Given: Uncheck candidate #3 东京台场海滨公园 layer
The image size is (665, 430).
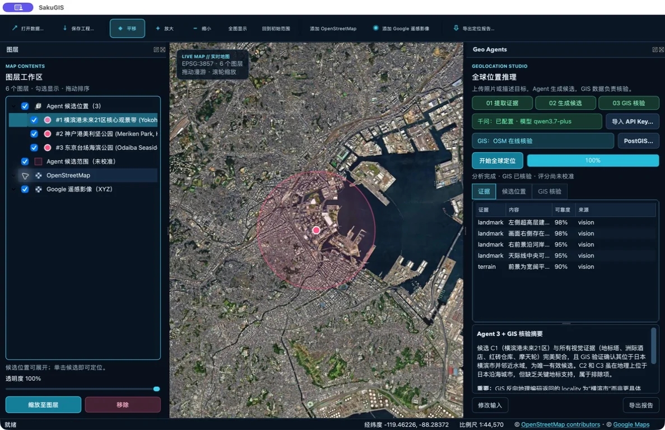Looking at the screenshot, I should tap(34, 147).
